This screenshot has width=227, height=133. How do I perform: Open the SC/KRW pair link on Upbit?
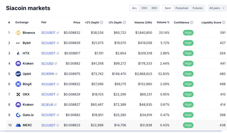tap(48, 74)
